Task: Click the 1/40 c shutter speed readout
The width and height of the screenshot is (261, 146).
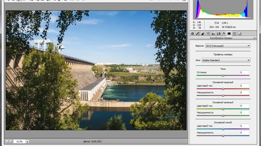Action: (x=225, y=23)
